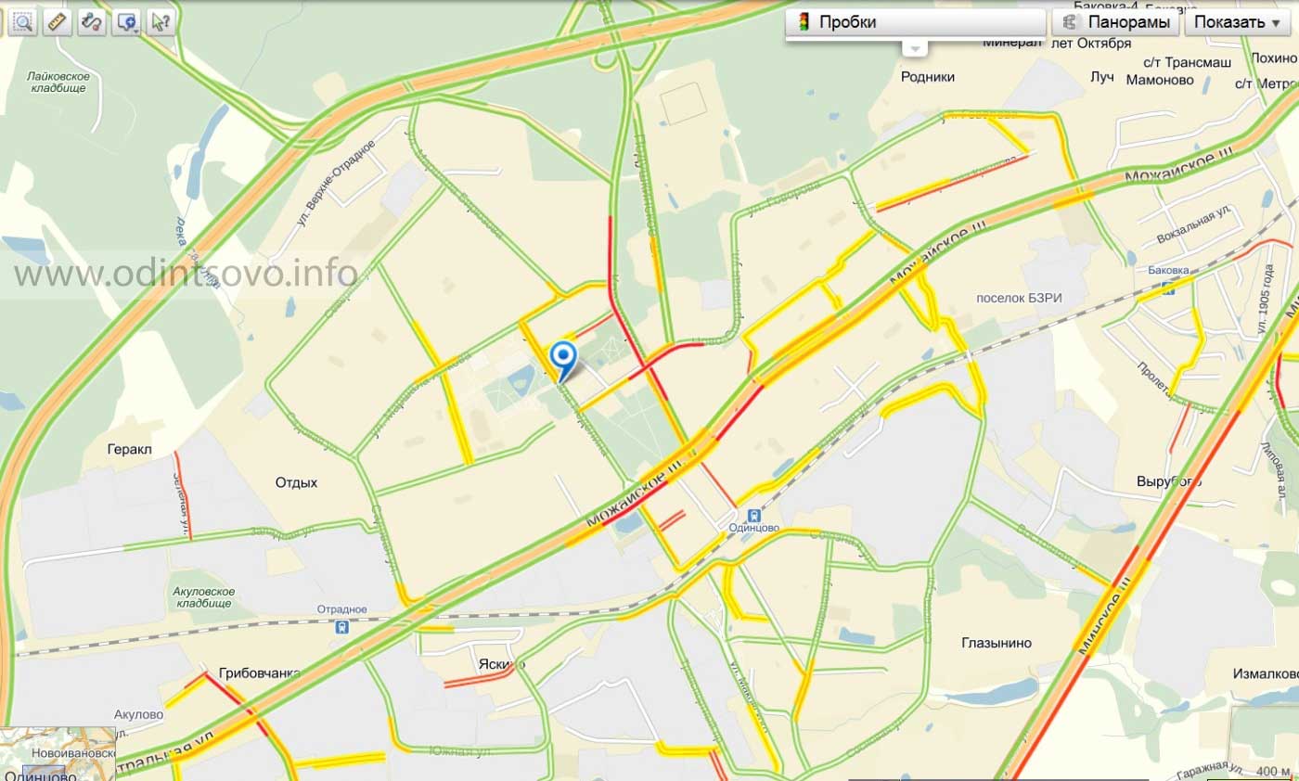The width and height of the screenshot is (1299, 781).
Task: Click the поселок БЗРИ label
Action: [x=1019, y=298]
